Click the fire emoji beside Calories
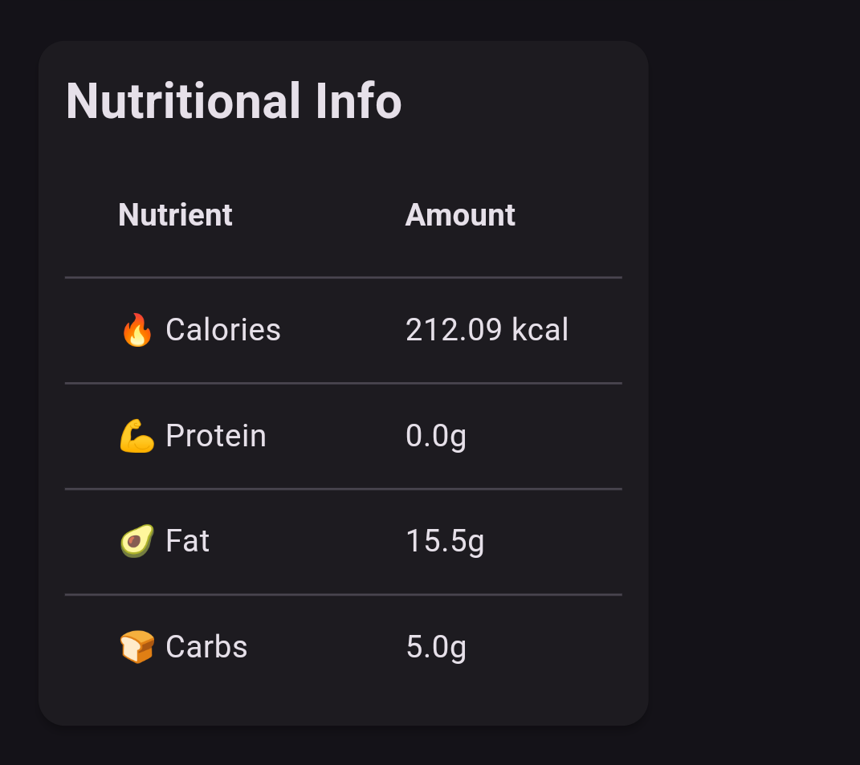The width and height of the screenshot is (860, 765). (x=137, y=330)
